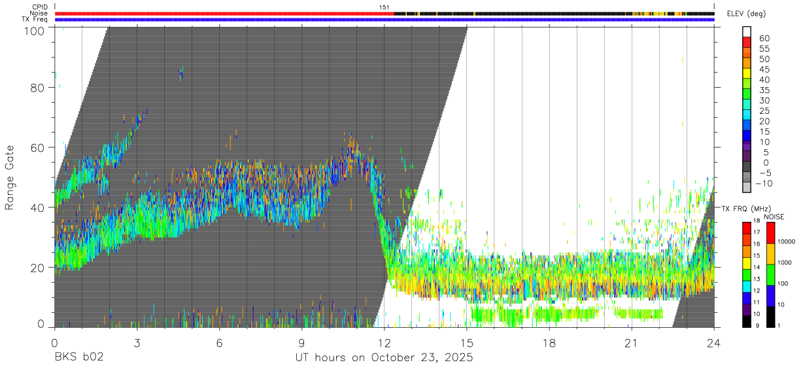The height and width of the screenshot is (371, 803).
Task: Select yellow swatch between 40 and 45 degrees
Action: tap(747, 75)
